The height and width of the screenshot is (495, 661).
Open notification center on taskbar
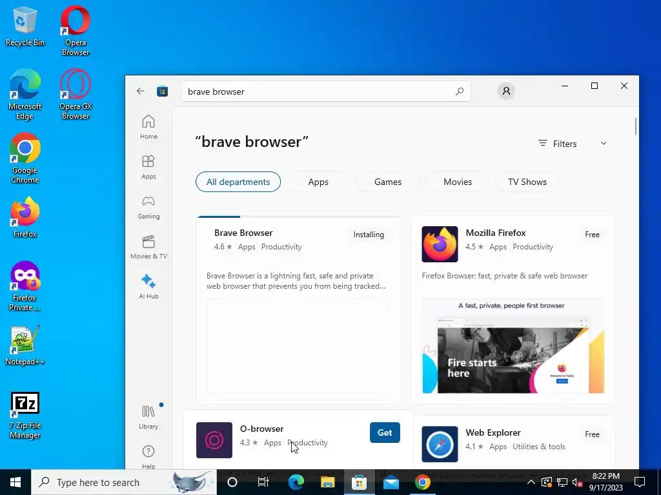[640, 482]
